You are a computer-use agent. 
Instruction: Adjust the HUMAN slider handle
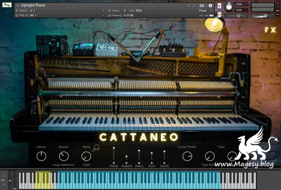[126, 156]
